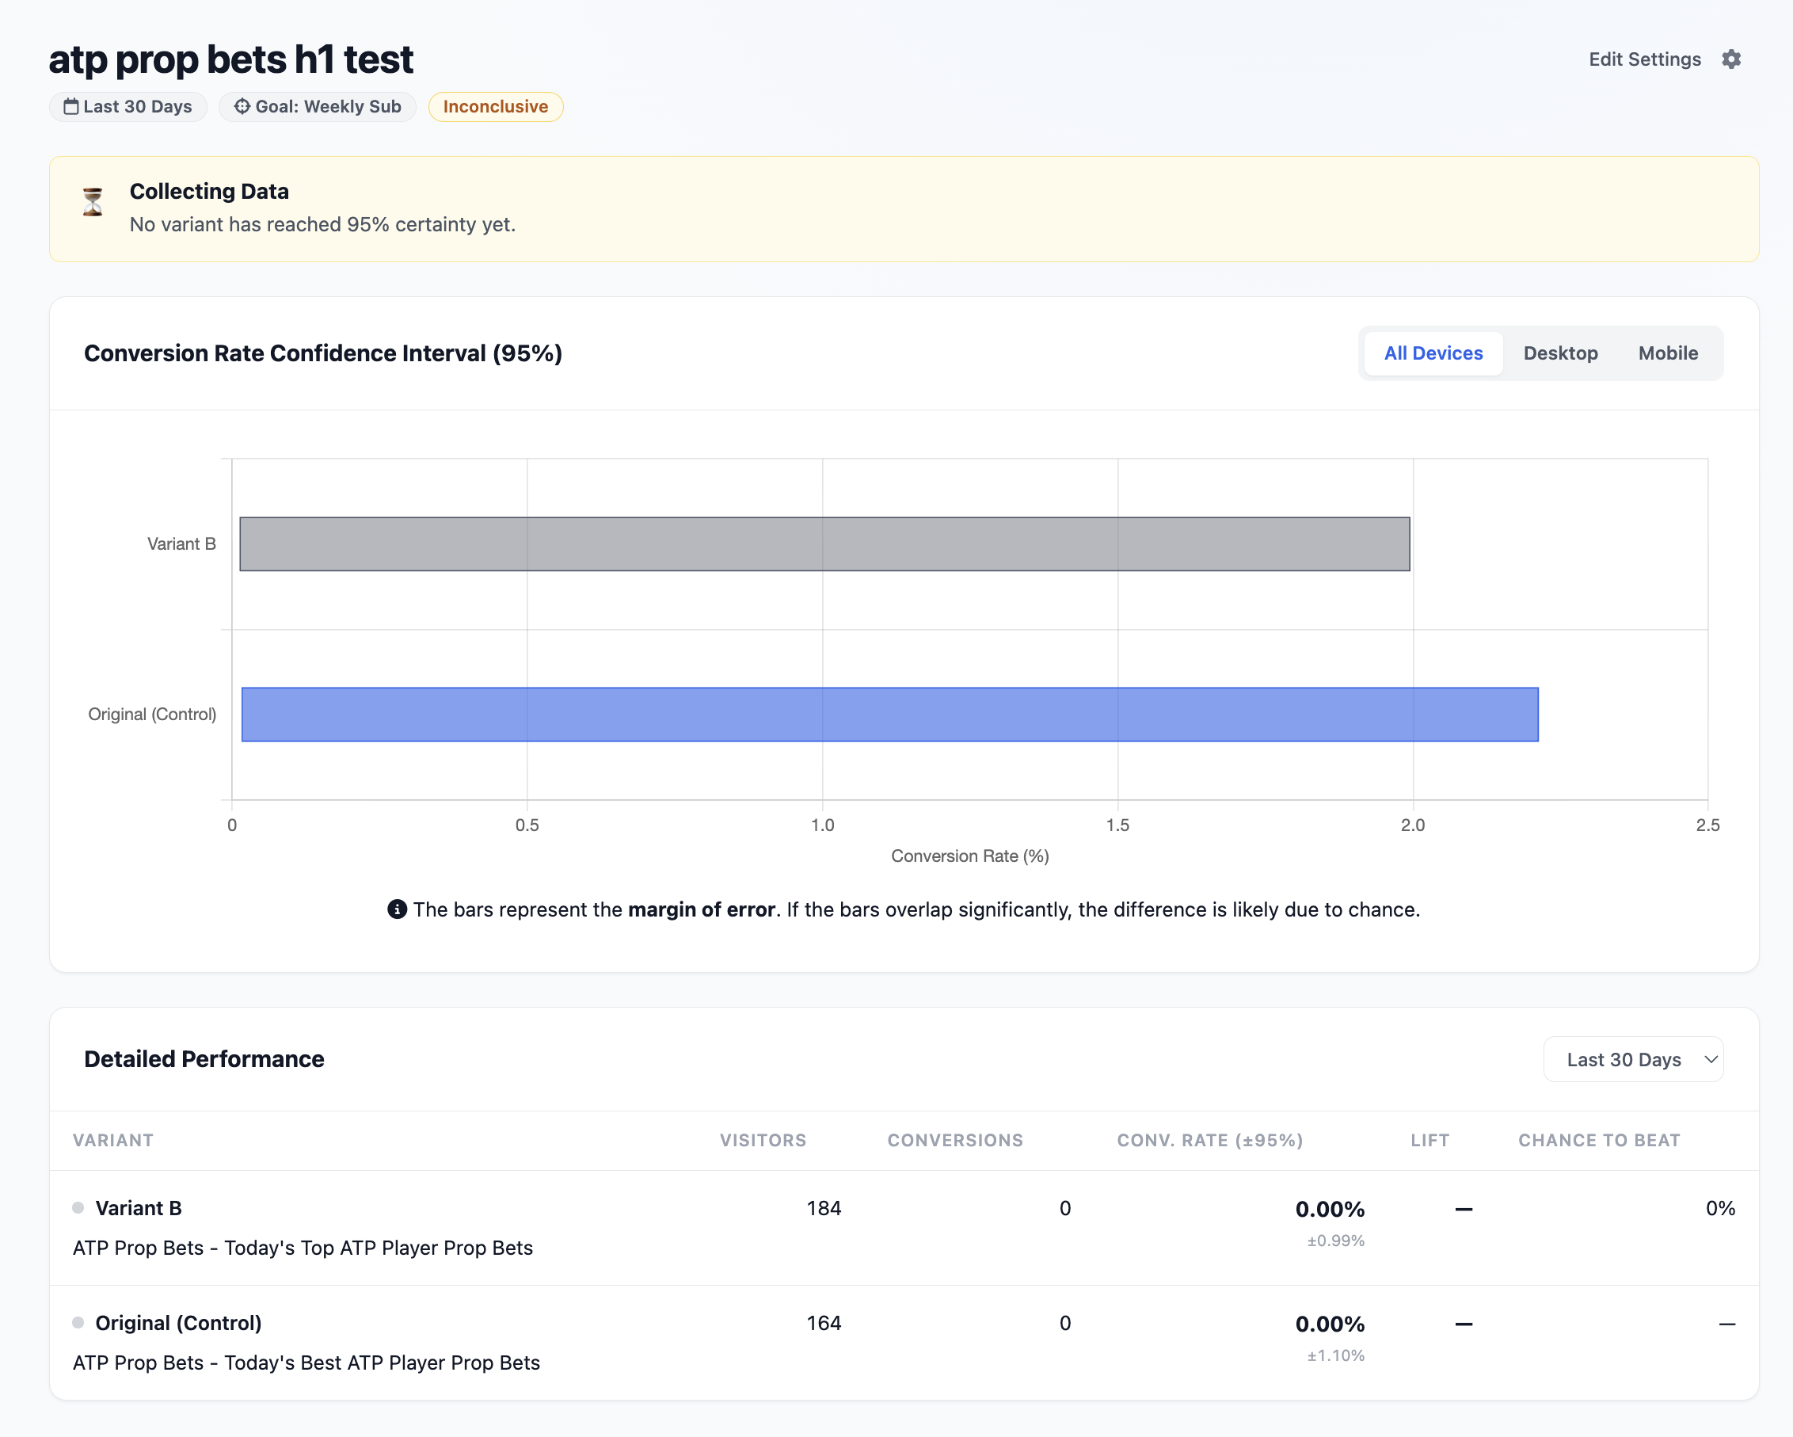This screenshot has height=1437, width=1793.
Task: Click the settings gear icon
Action: 1730,59
